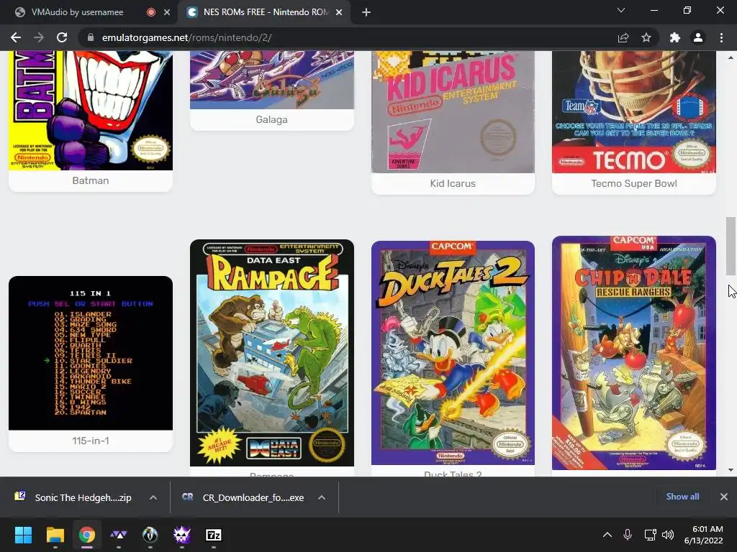The image size is (737, 552).
Task: Open File Explorer from taskbar
Action: [x=55, y=535]
